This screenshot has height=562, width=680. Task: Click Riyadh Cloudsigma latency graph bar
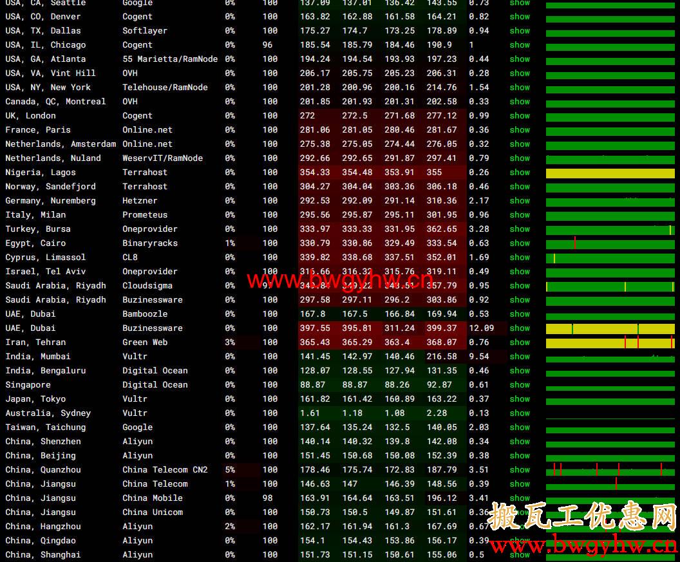(610, 286)
